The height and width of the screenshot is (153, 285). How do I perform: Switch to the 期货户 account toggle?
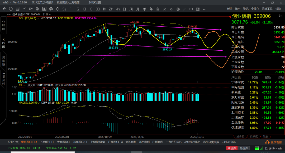[x=232, y=148]
